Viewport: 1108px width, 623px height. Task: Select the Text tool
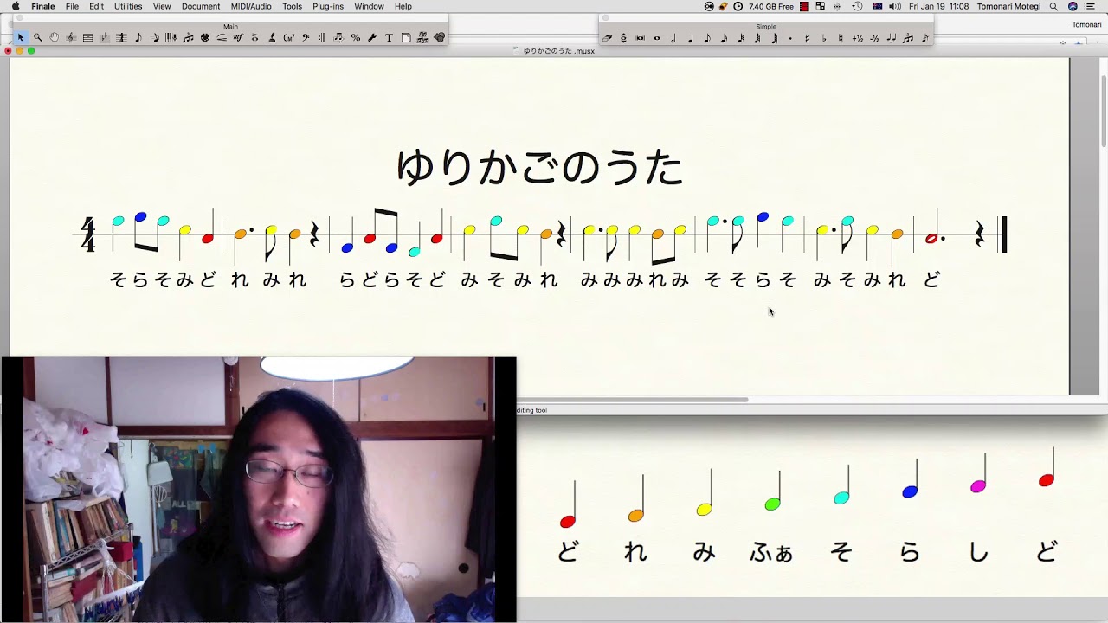pyautogui.click(x=389, y=37)
